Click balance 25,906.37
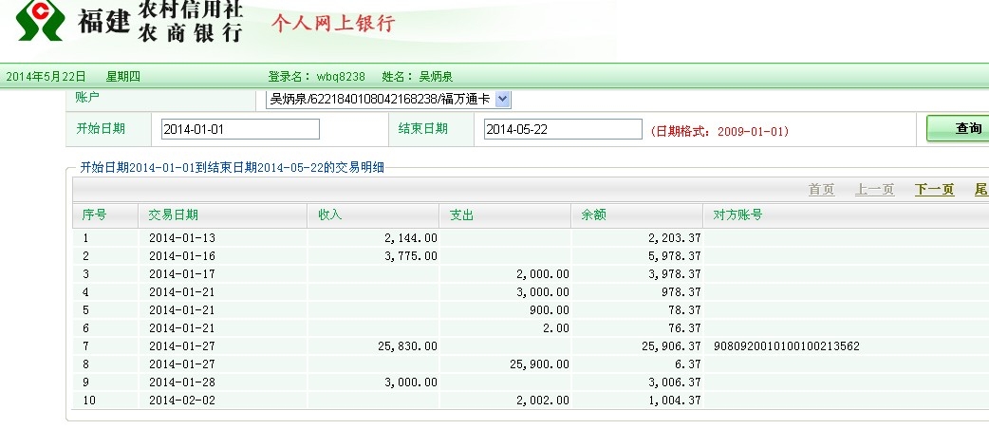 pos(671,346)
